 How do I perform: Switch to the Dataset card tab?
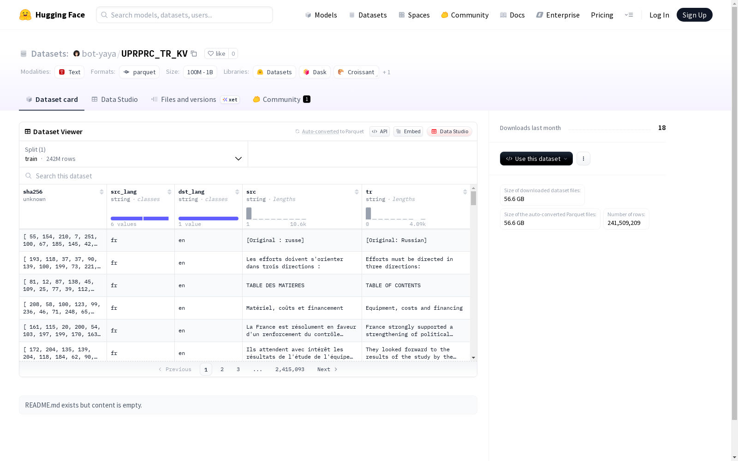tap(52, 99)
